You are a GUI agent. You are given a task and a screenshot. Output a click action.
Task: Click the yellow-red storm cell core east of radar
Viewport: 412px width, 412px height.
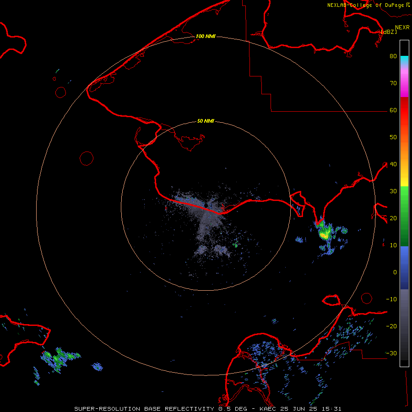click(x=324, y=235)
